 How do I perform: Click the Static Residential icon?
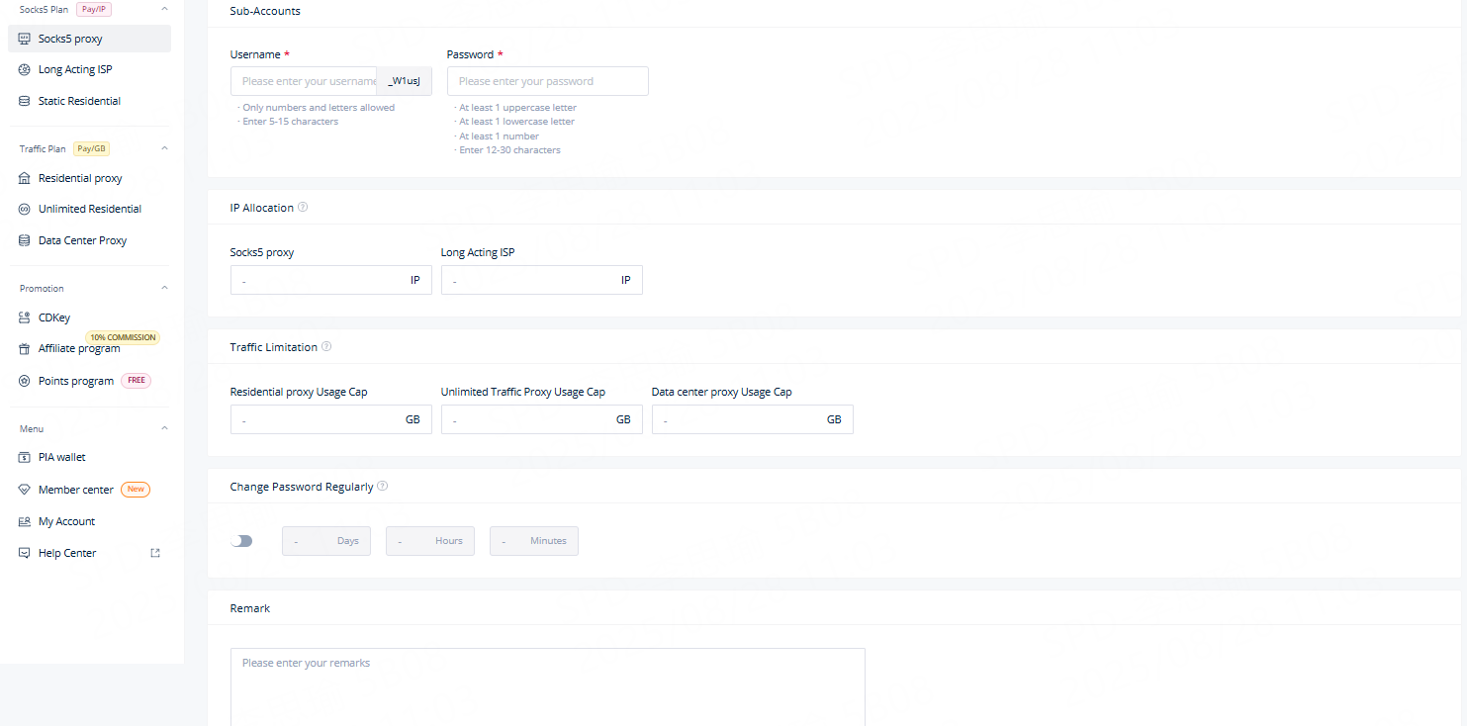pos(25,101)
